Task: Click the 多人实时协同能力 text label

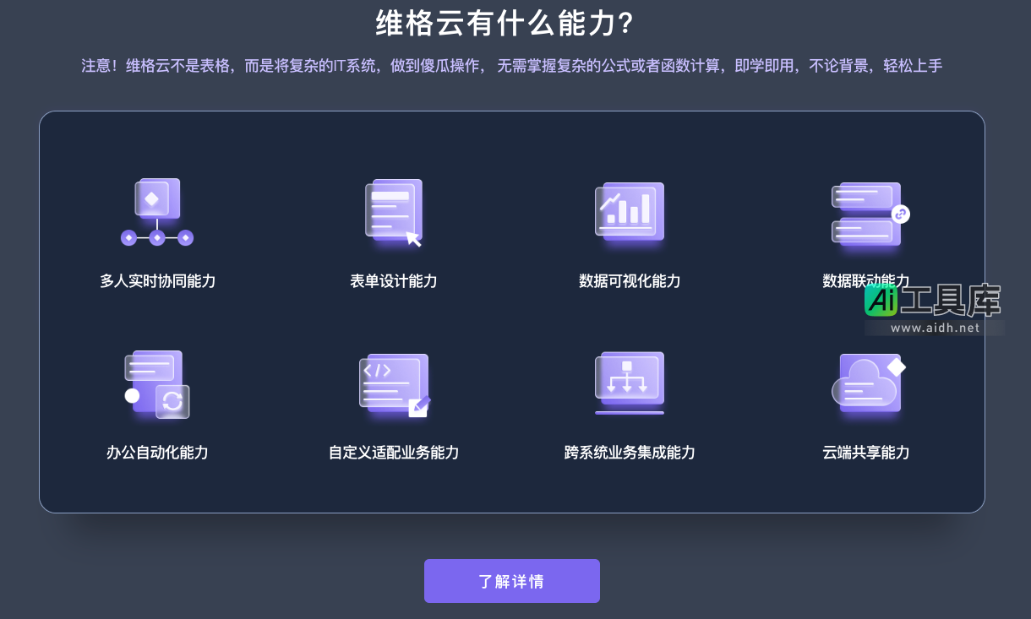Action: 157,281
